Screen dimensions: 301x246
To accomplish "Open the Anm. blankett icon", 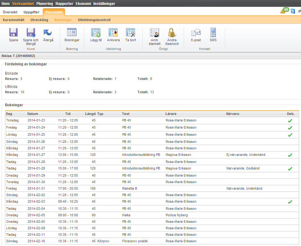I will (155, 33).
